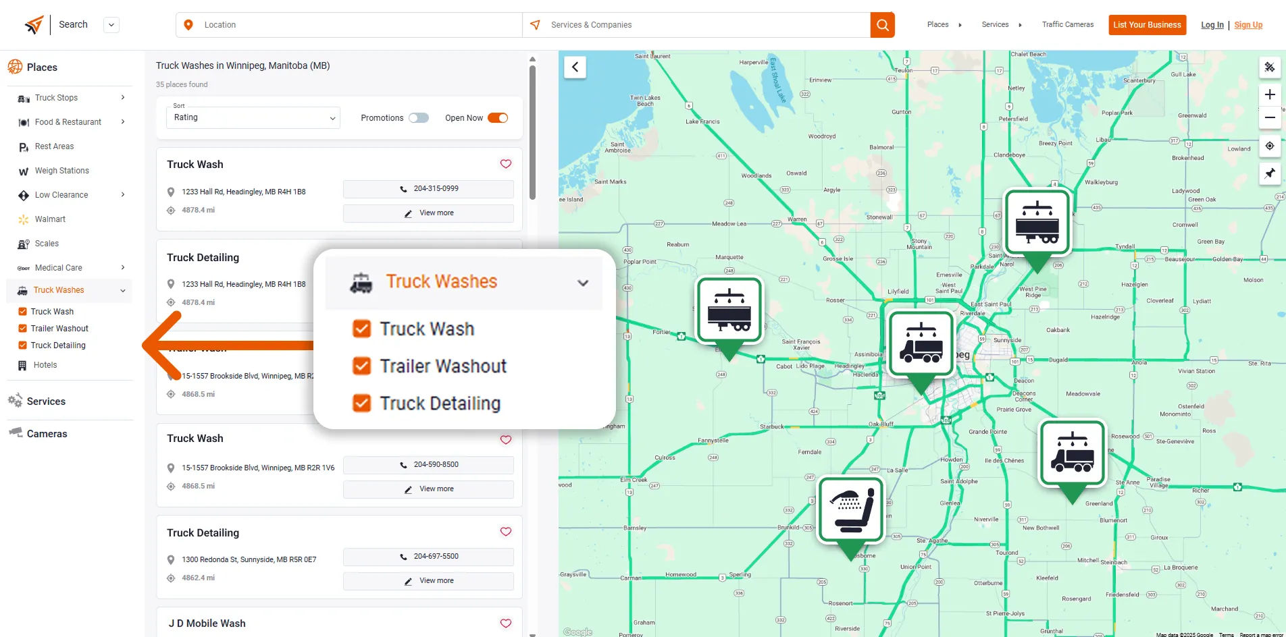Click the orange search magnifier button
Screen dimensions: 1286x637
click(882, 25)
